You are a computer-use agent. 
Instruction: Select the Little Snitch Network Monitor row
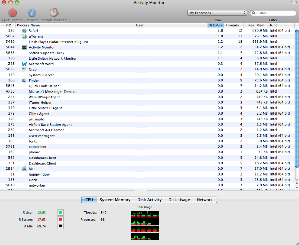tap(147, 59)
